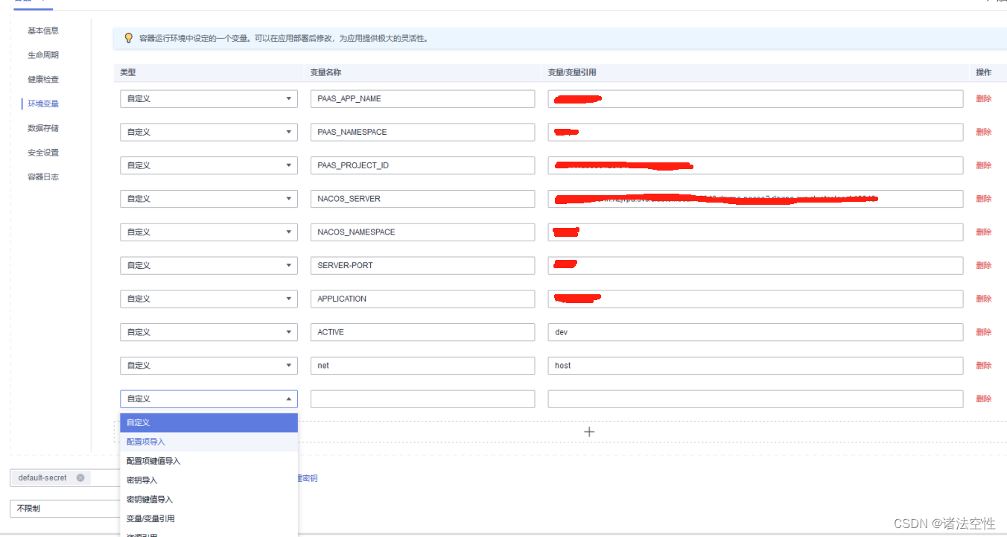
Task: Delete the PAAS_NAMESPACE variable row
Action: click(x=984, y=132)
